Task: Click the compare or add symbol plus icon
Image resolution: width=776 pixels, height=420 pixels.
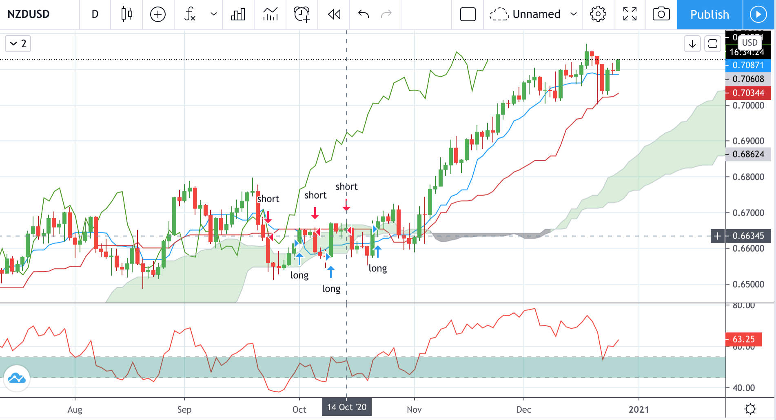Action: tap(158, 14)
